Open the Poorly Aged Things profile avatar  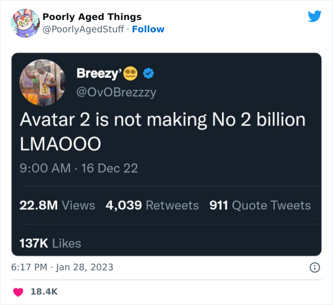coord(25,23)
